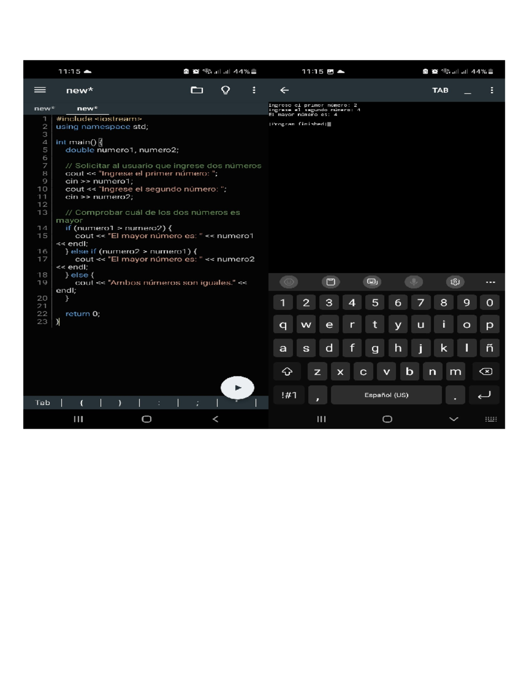
Task: Switch to symbols with the !#1 key
Action: pos(289,395)
